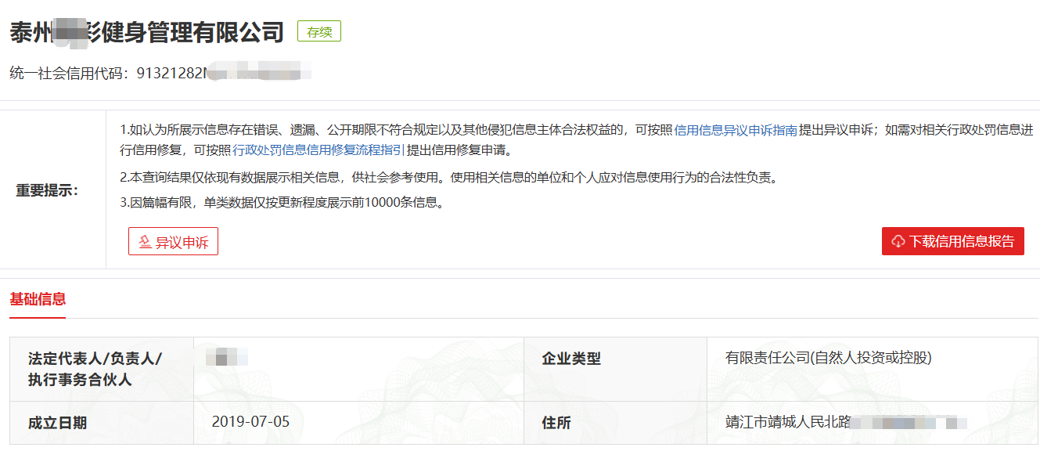1040x451 pixels.
Task: Click the 异议申诉 button
Action: 173,241
